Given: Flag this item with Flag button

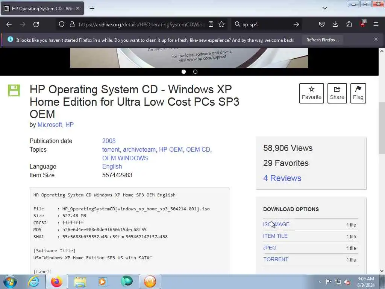Looking at the screenshot, I should tap(358, 93).
